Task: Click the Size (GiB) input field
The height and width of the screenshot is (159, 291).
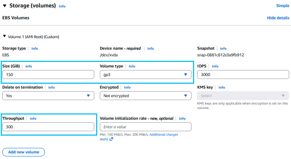Action: (x=48, y=74)
